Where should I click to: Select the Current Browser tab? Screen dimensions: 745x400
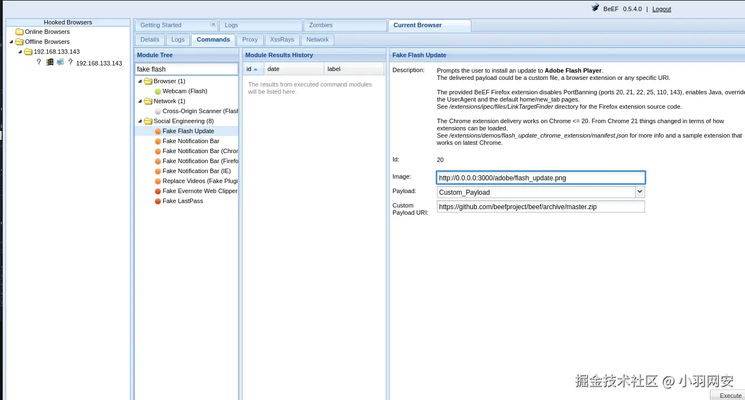click(429, 25)
